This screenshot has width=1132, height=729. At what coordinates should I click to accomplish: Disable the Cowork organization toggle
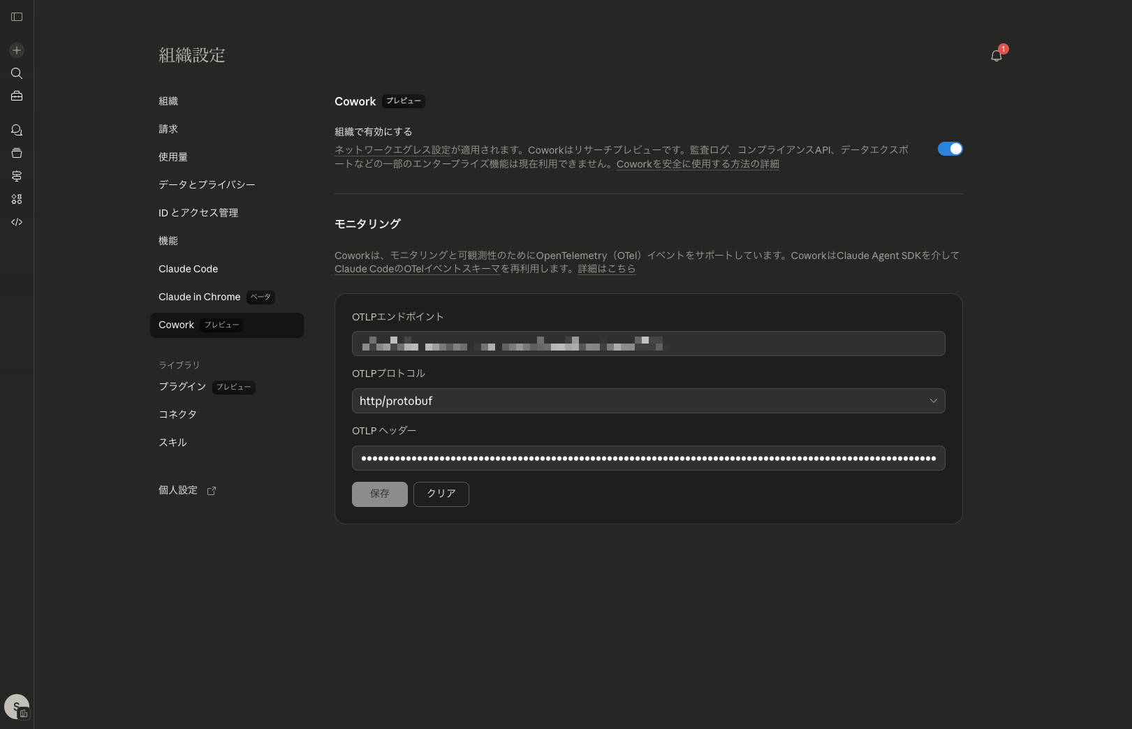point(950,149)
